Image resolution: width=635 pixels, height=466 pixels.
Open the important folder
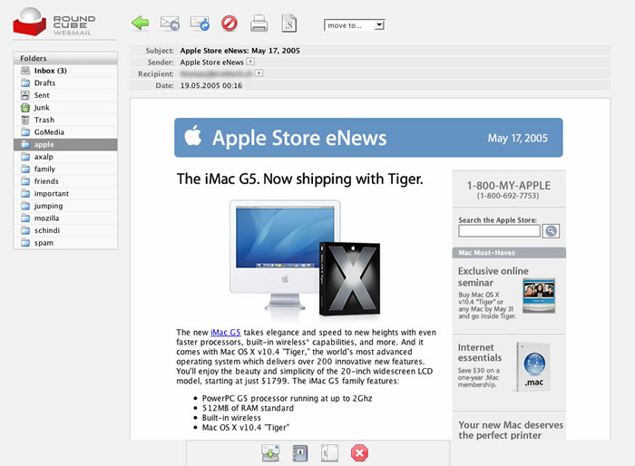pos(65,193)
